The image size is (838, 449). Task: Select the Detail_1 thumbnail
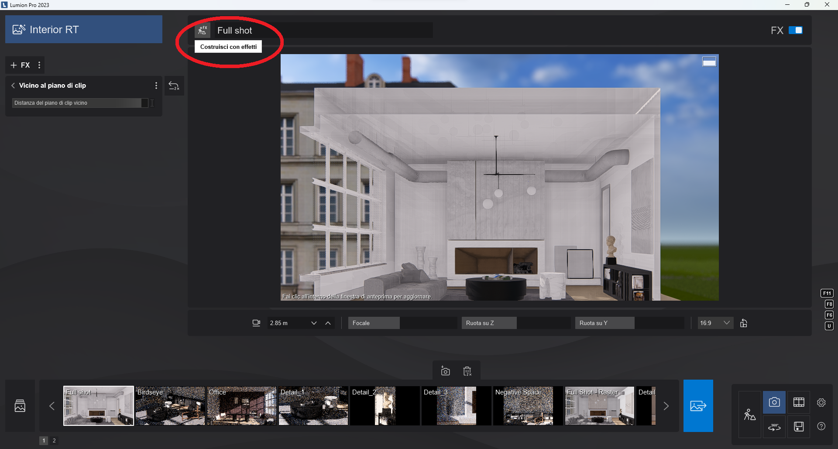(x=313, y=406)
